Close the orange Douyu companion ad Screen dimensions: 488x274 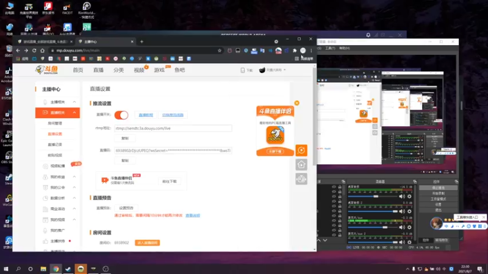pos(296,103)
